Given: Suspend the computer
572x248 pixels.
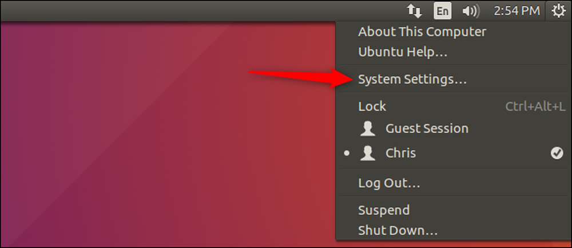Looking at the screenshot, I should pos(384,210).
